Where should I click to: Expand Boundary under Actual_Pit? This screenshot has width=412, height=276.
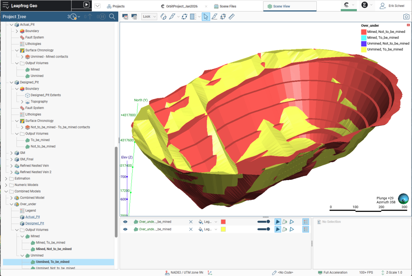point(17,31)
